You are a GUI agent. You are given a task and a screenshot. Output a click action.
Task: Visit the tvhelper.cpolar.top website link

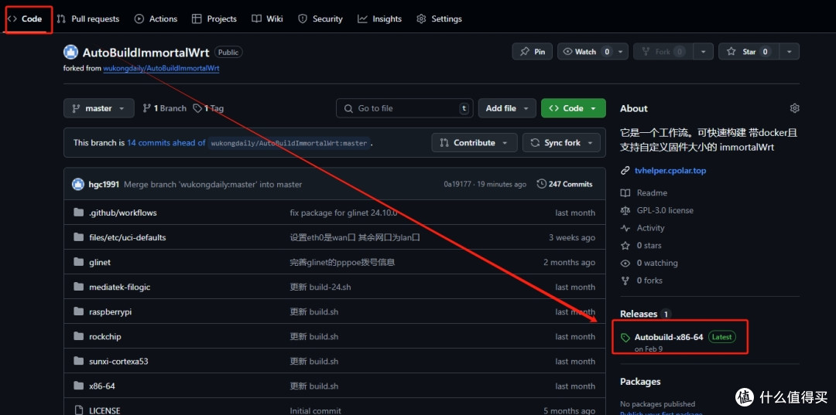[670, 171]
